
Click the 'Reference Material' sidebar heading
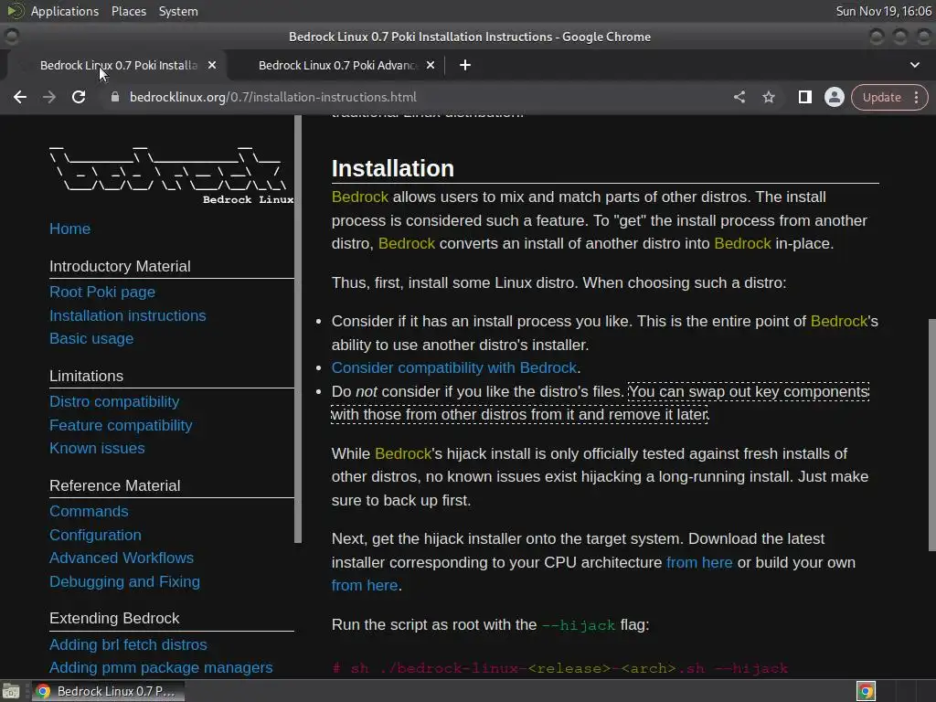tap(114, 486)
